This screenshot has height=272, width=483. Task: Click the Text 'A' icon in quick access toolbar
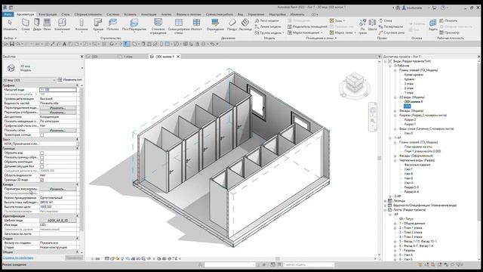(64, 44)
